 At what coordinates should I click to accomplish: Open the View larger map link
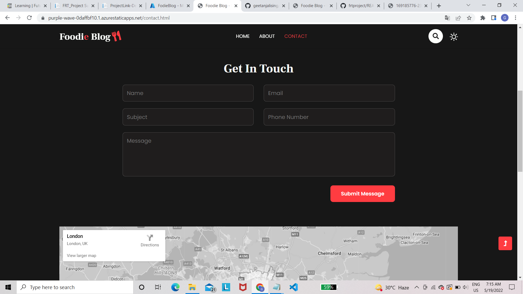81,255
